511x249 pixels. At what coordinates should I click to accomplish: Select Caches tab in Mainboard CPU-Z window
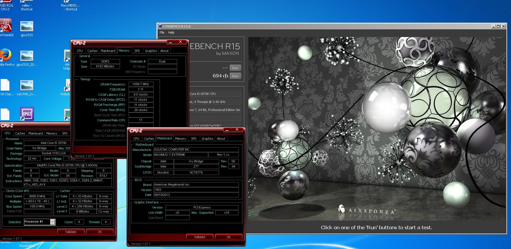pyautogui.click(x=149, y=139)
